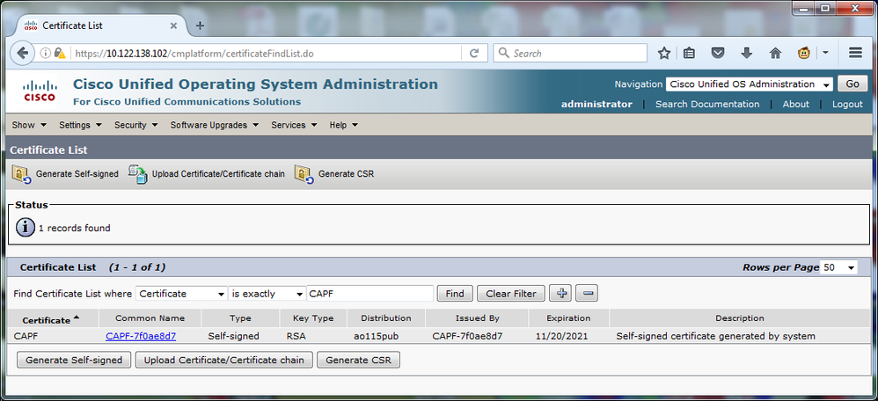Click the insecure connection padlock warning icon
The image size is (878, 401).
[60, 54]
